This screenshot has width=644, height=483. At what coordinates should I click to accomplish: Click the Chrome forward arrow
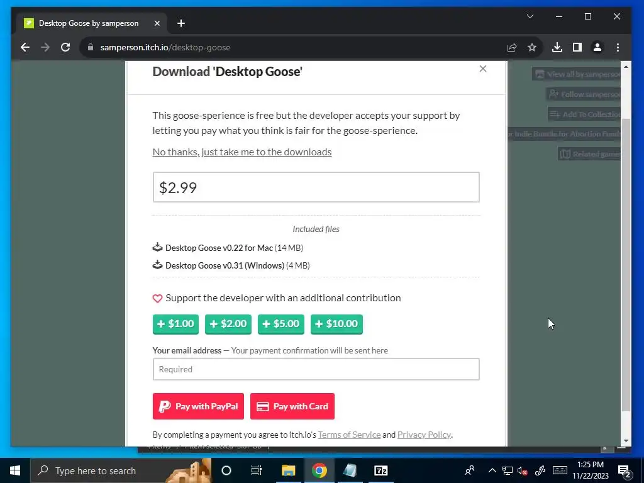tap(45, 47)
